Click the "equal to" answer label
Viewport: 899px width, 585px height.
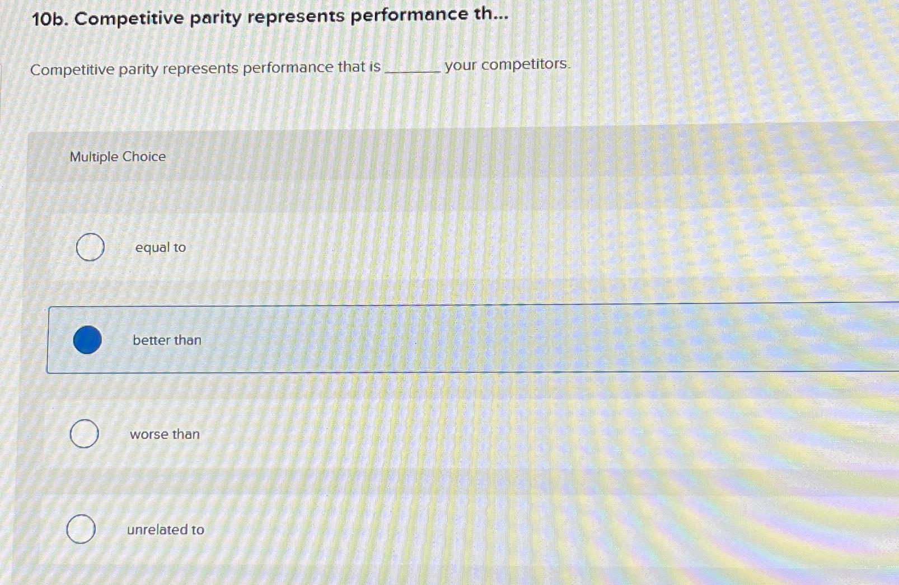pos(160,247)
